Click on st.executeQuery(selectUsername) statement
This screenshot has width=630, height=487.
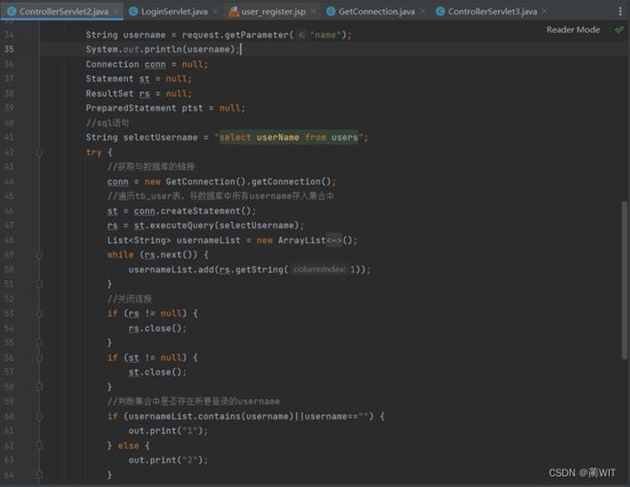216,225
